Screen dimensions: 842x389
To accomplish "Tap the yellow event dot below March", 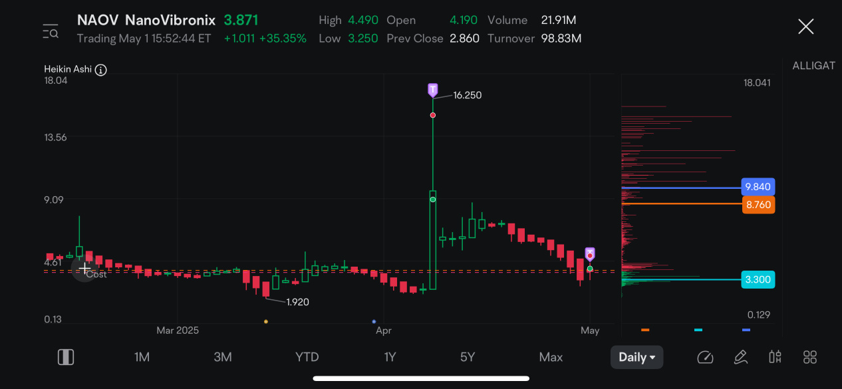I will [x=266, y=322].
